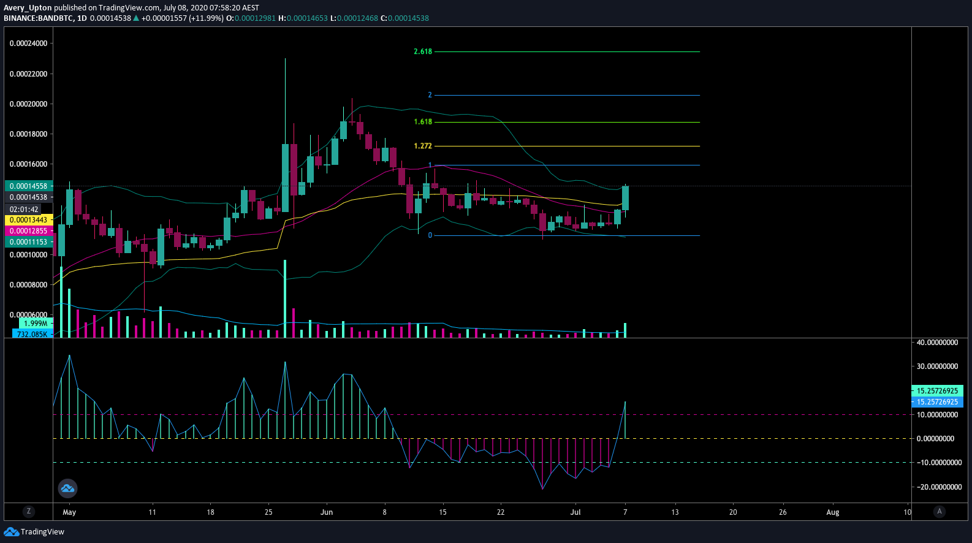Image resolution: width=972 pixels, height=543 pixels.
Task: Click the yellow 0.00013443 price label
Action: pyautogui.click(x=29, y=220)
